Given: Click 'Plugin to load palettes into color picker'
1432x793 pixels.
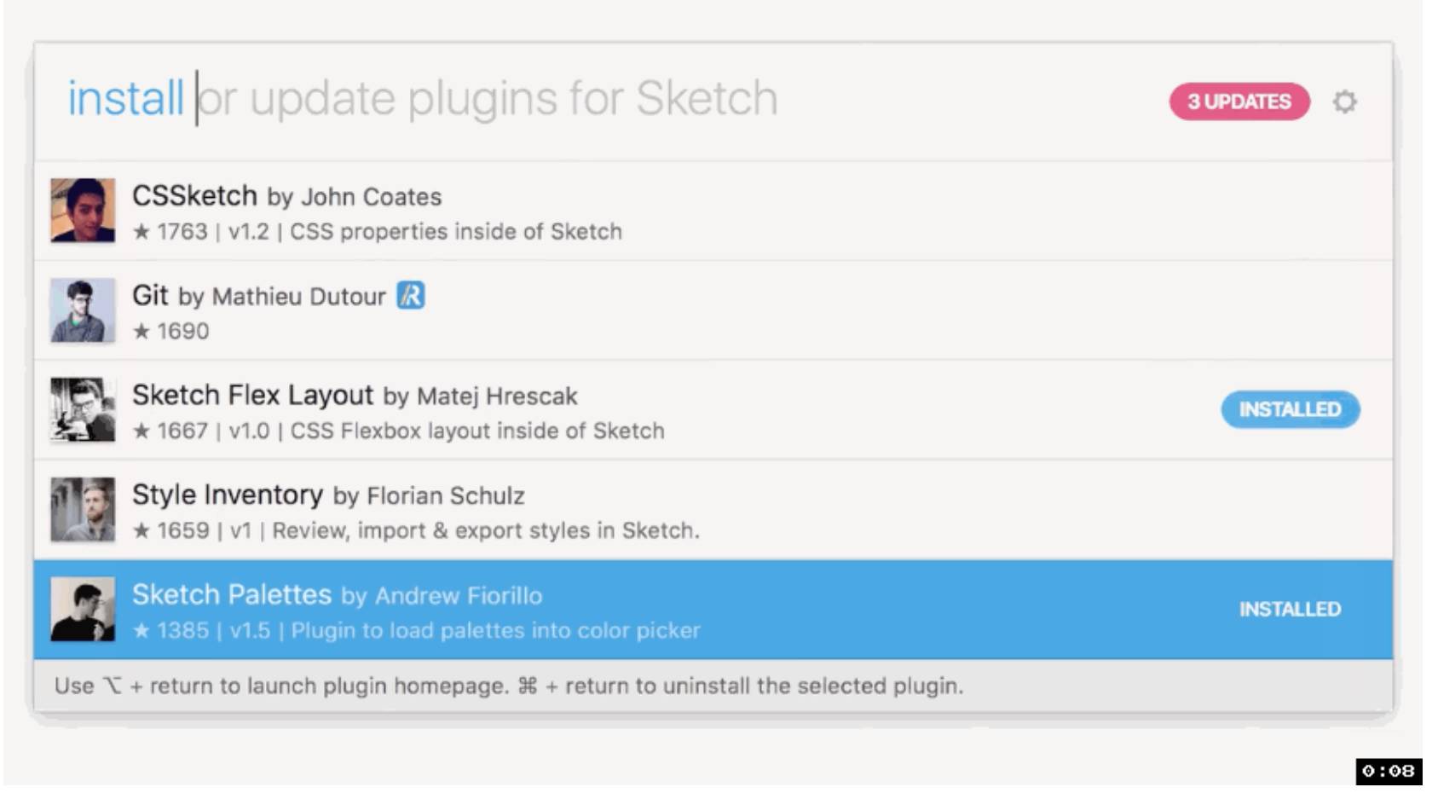Looking at the screenshot, I should [x=496, y=630].
